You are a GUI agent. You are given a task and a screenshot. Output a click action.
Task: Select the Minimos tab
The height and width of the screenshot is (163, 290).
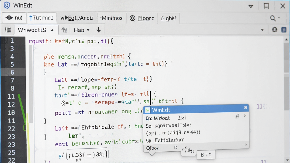[111, 18]
